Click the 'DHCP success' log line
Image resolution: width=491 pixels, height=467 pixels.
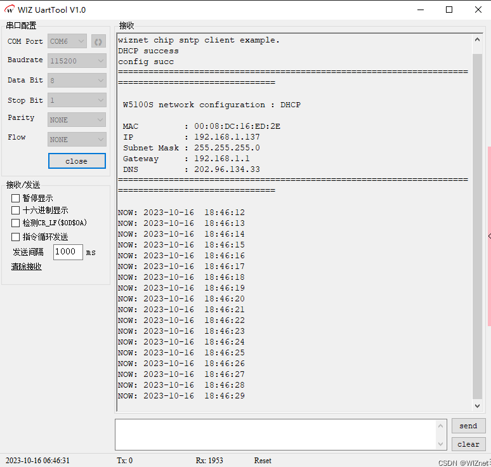[148, 51]
